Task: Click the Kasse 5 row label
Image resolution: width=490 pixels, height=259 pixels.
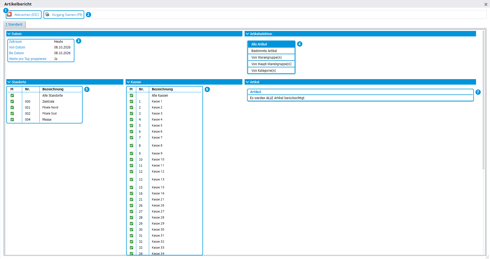Action: pyautogui.click(x=157, y=126)
